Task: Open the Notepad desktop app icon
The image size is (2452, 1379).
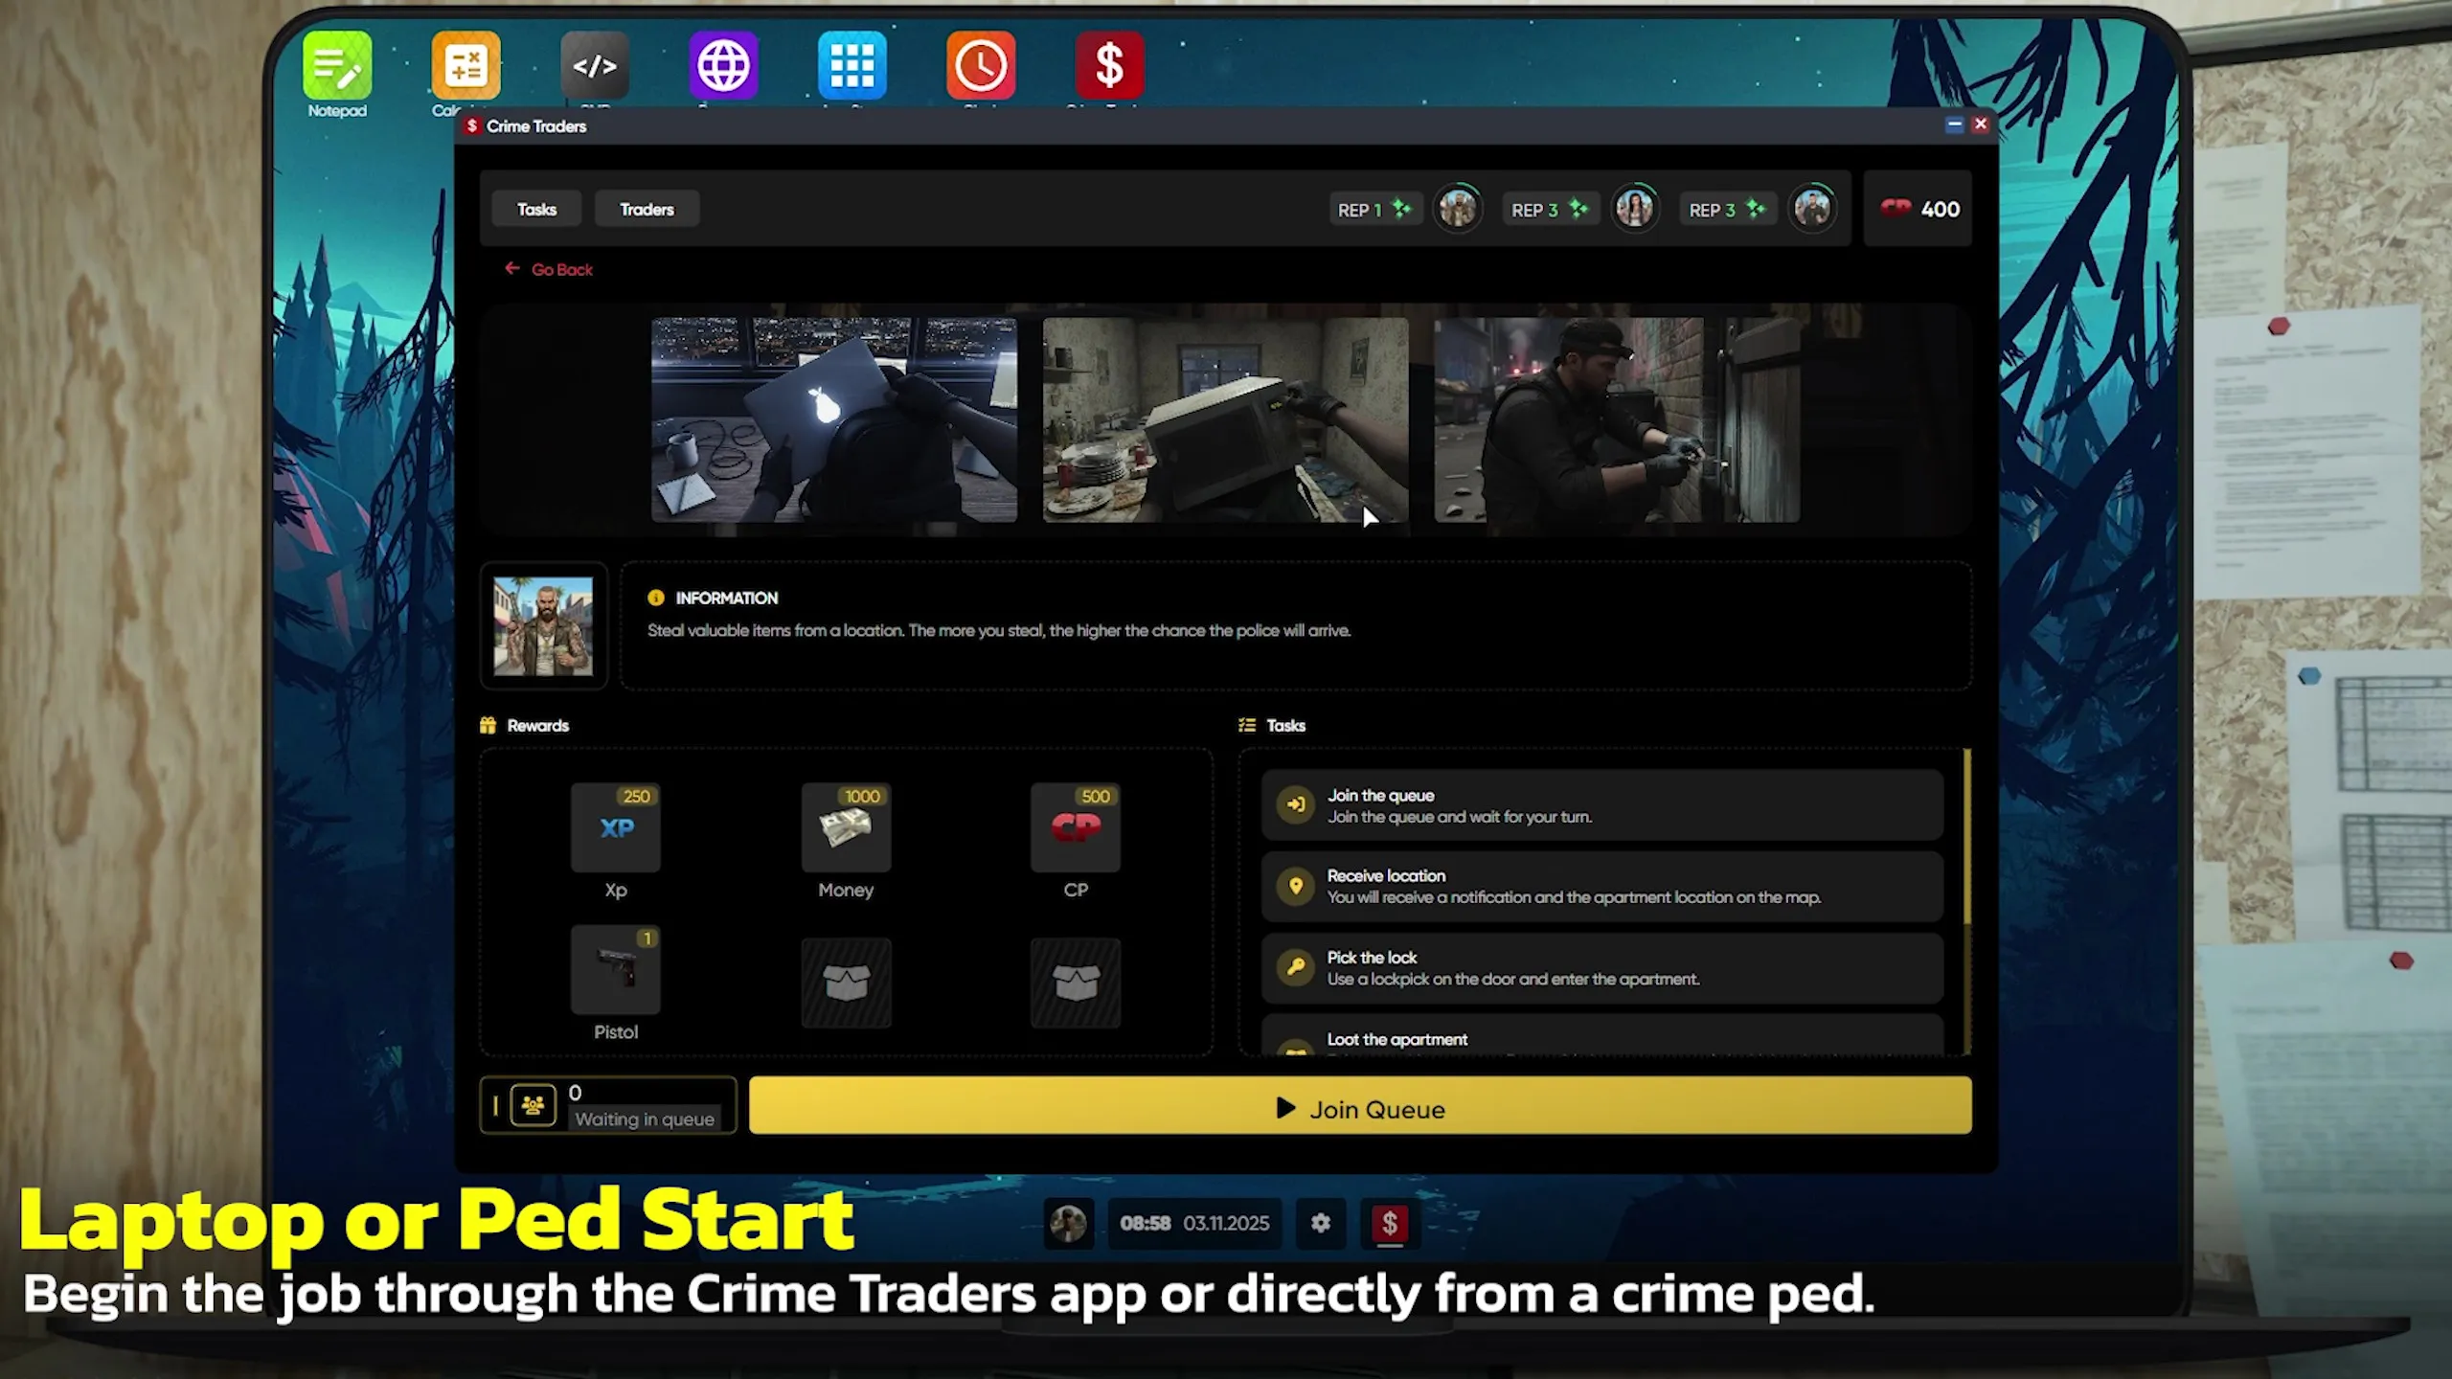Action: coord(337,66)
